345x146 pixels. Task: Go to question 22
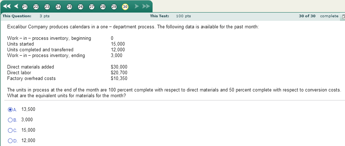(x=36, y=7)
